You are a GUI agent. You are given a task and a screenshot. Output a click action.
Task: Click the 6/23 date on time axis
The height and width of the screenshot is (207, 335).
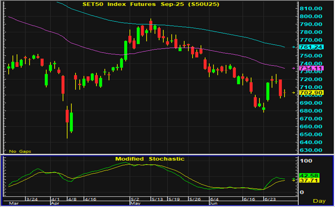(x=270, y=199)
